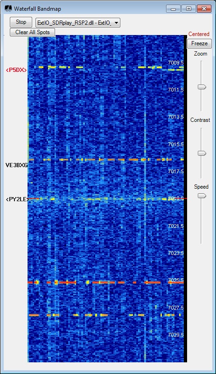Click the Contrast slider handle
This screenshot has height=374, width=216.
coord(202,153)
